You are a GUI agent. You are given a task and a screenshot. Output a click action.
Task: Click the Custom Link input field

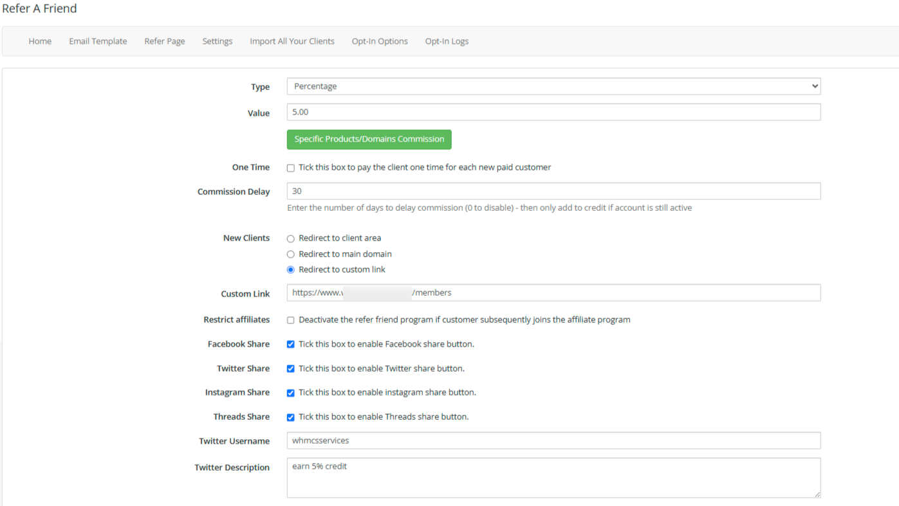click(x=553, y=293)
